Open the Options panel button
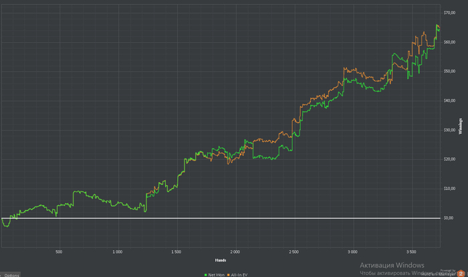The width and height of the screenshot is (468, 277). pyautogui.click(x=10, y=275)
